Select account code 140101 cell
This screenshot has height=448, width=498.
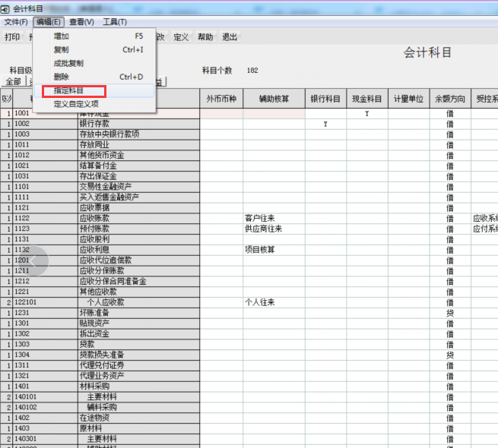45,397
